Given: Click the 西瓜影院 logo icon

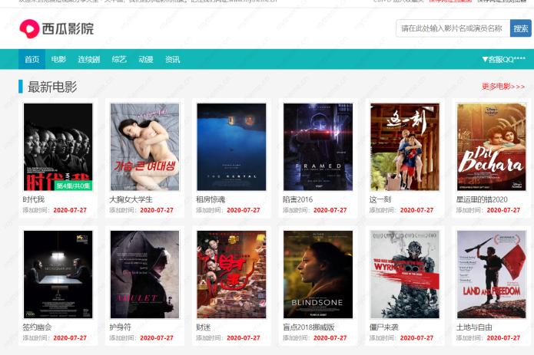Looking at the screenshot, I should (29, 29).
